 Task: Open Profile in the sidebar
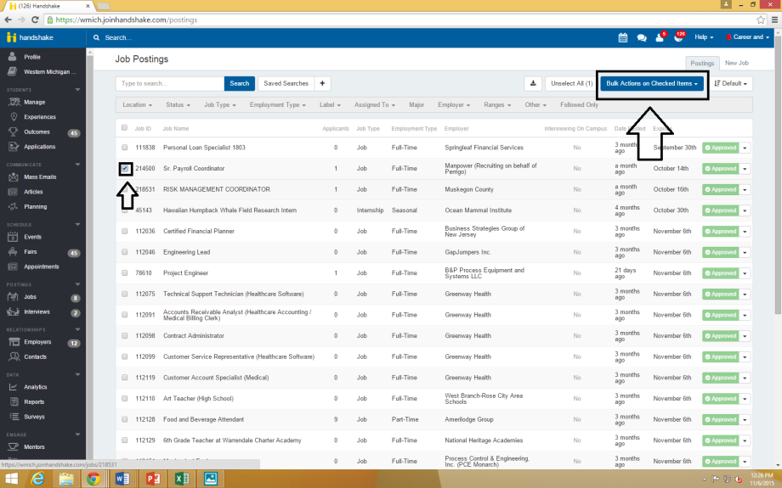pyautogui.click(x=32, y=57)
